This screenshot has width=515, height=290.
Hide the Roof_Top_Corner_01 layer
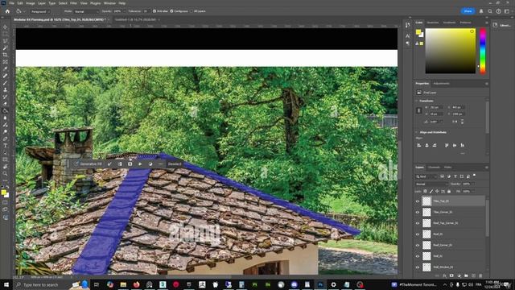(418, 223)
